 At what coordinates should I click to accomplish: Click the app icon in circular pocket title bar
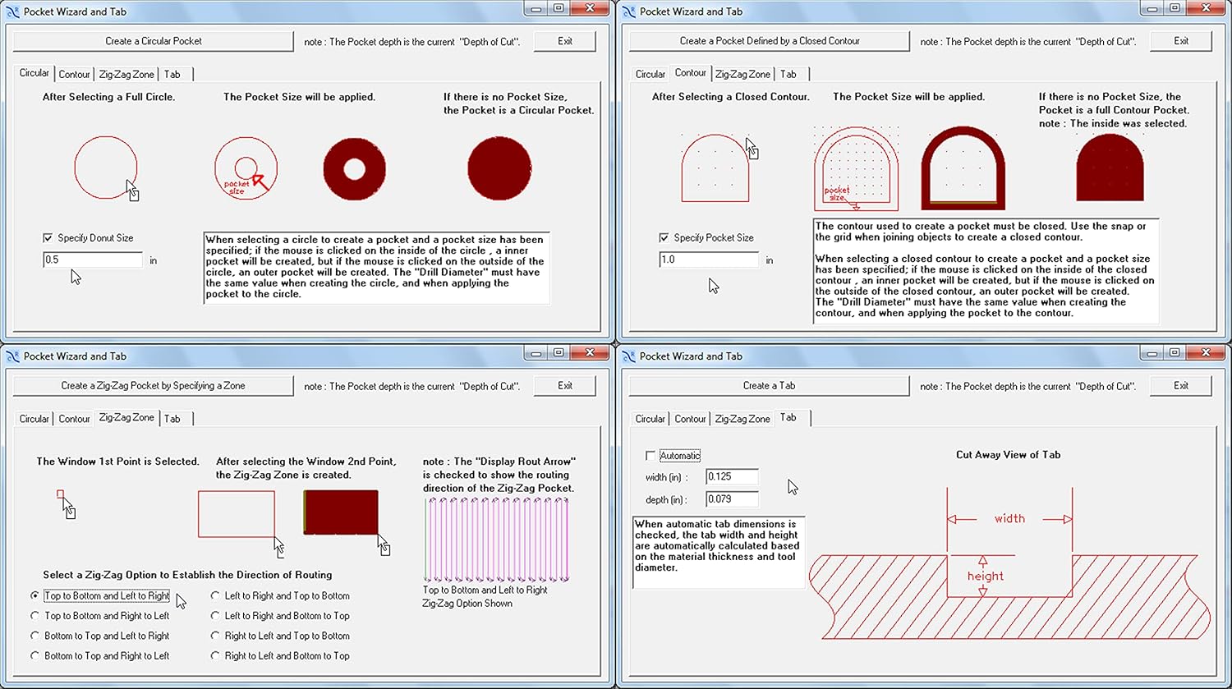coord(12,11)
